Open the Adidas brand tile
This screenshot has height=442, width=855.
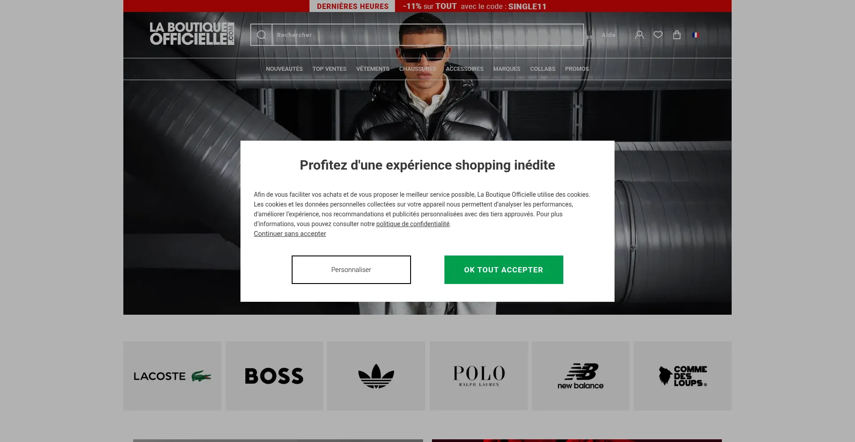(376, 376)
